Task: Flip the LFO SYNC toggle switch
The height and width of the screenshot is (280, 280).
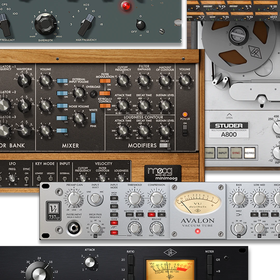Action: [26, 179]
